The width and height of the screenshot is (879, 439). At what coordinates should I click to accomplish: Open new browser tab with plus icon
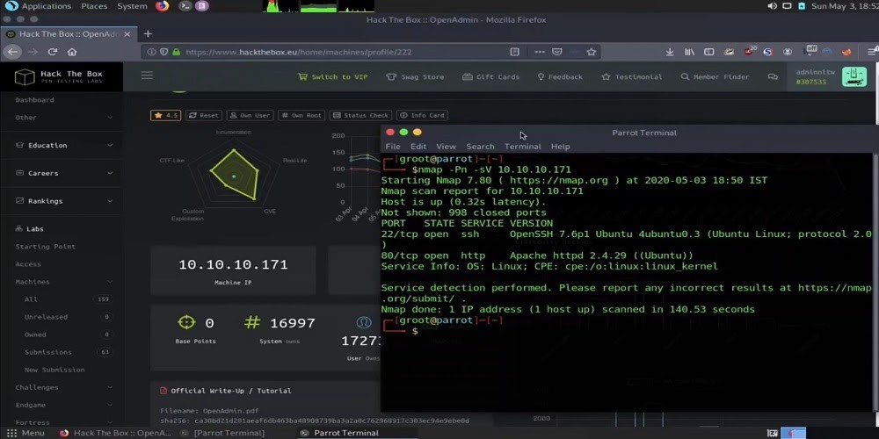(148, 33)
